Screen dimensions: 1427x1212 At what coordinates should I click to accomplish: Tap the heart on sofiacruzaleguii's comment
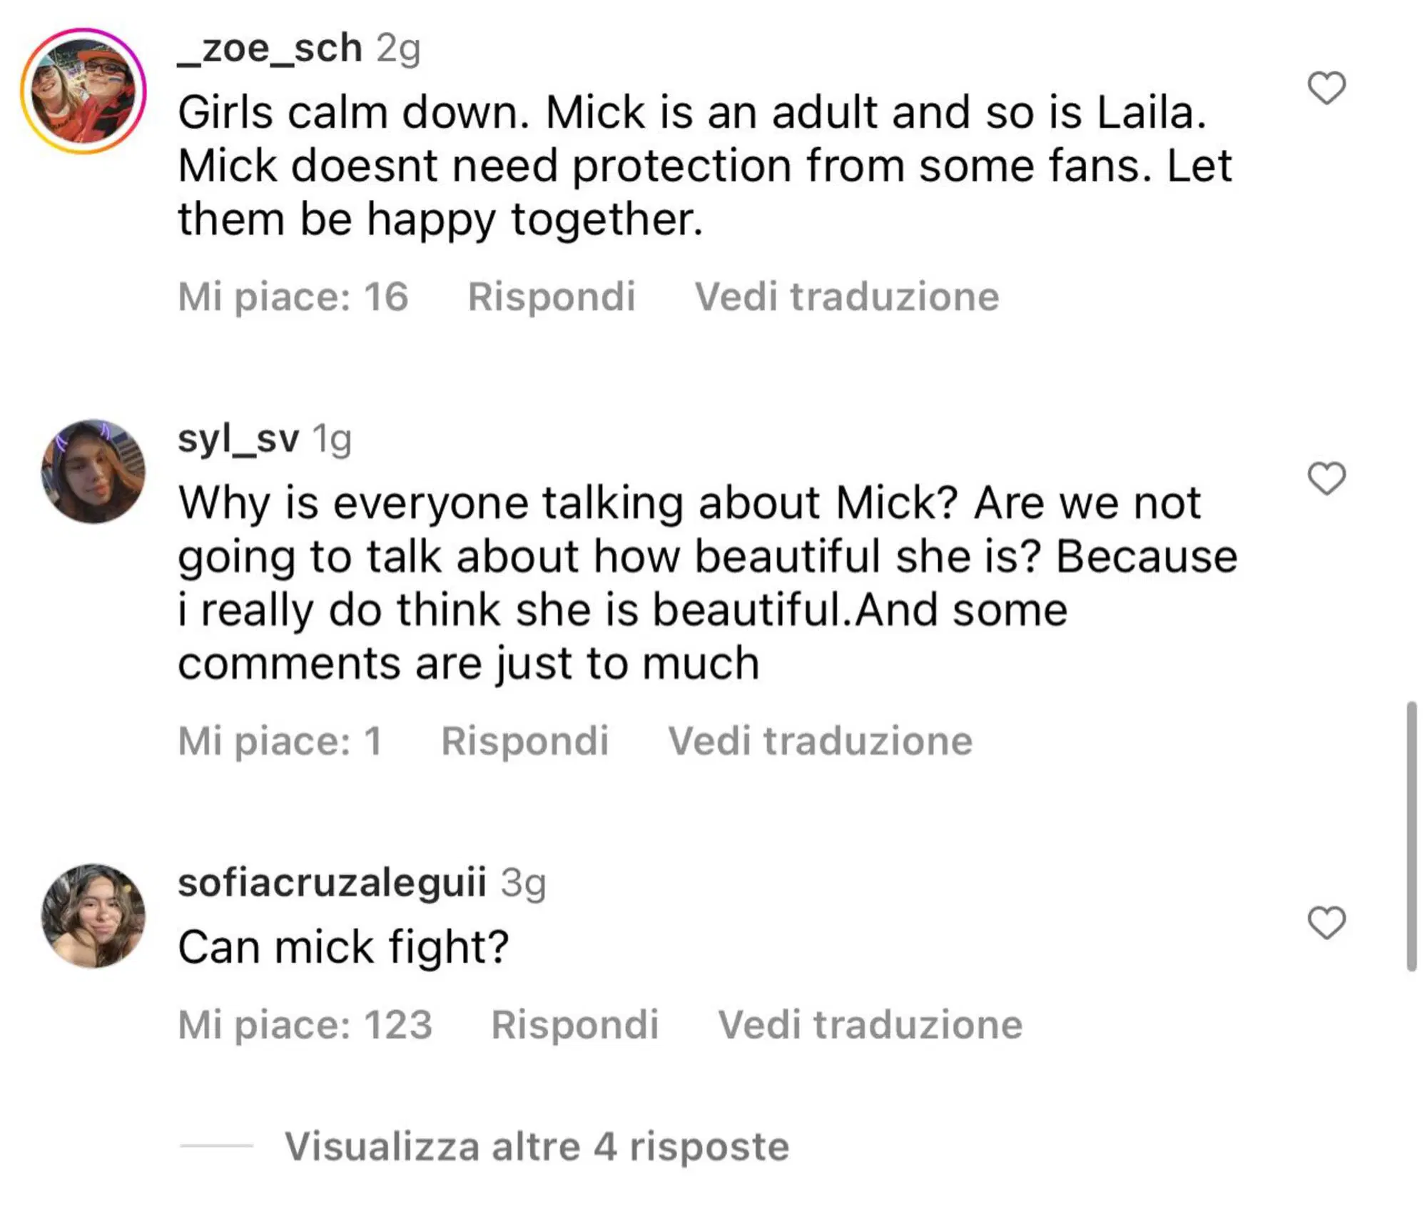tap(1326, 923)
